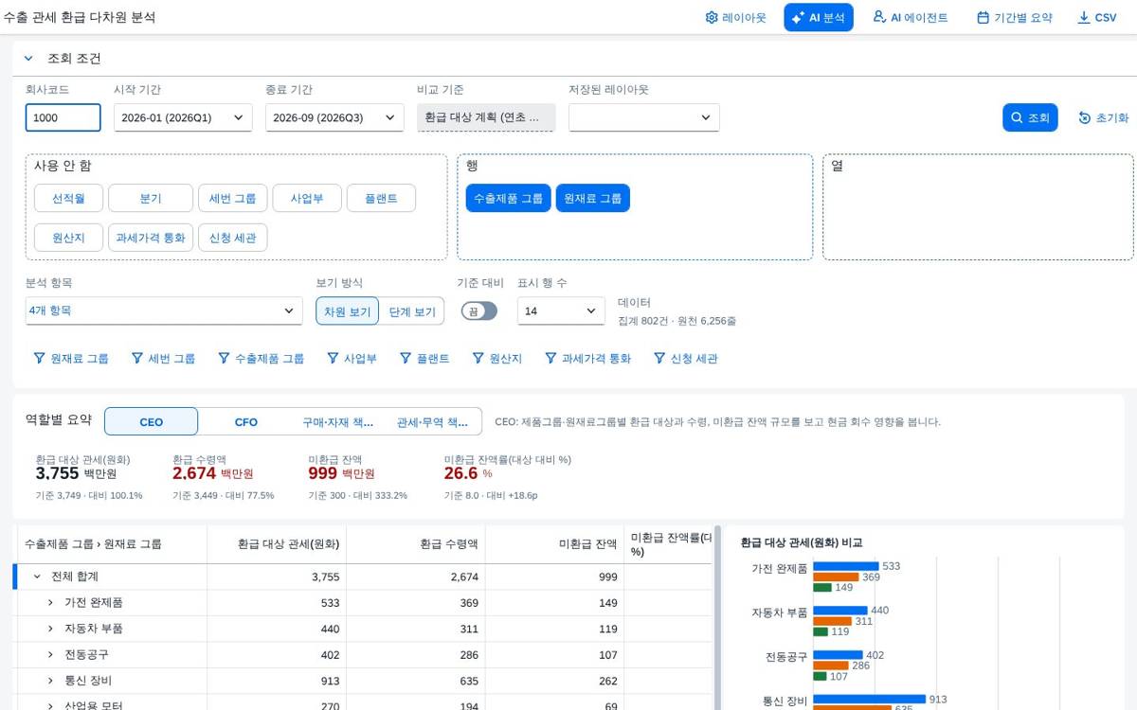The width and height of the screenshot is (1137, 710).
Task: Open the 과세가격 통화 filter
Action: coord(587,359)
